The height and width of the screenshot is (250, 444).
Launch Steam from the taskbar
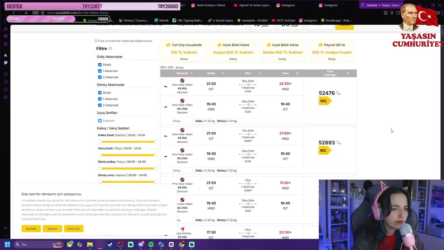110,244
